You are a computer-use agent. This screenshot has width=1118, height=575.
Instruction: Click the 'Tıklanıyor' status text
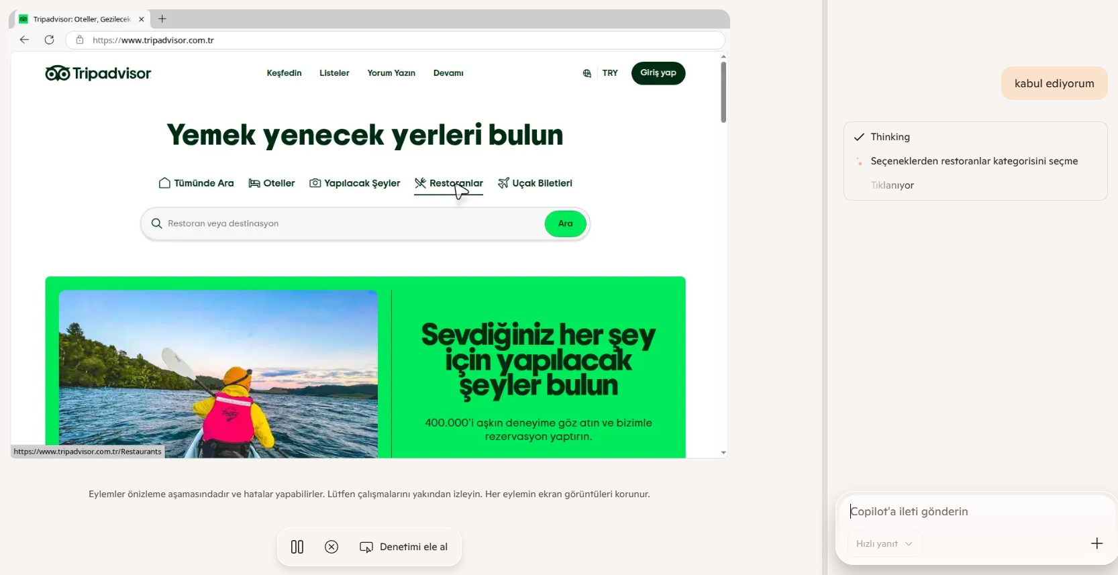tap(892, 185)
